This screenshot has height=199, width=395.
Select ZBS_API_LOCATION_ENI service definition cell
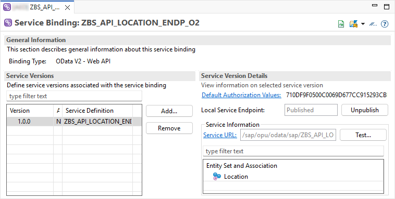[x=97, y=122]
